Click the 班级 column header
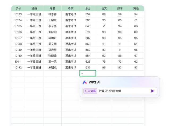170x126 pixels. pyautogui.click(x=34, y=8)
